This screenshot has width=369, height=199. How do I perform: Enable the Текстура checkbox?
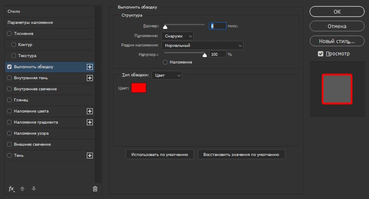tap(14, 55)
